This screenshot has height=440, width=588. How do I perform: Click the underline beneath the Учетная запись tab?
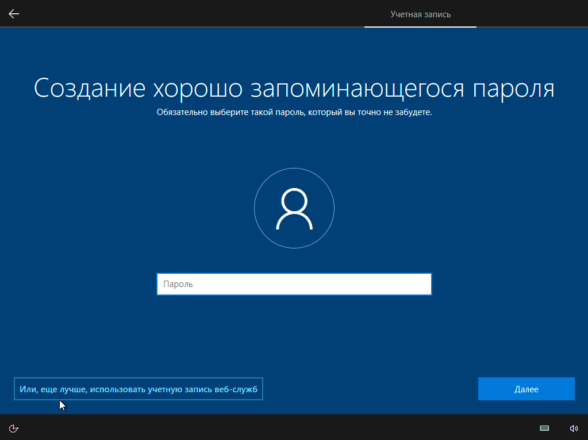click(420, 26)
